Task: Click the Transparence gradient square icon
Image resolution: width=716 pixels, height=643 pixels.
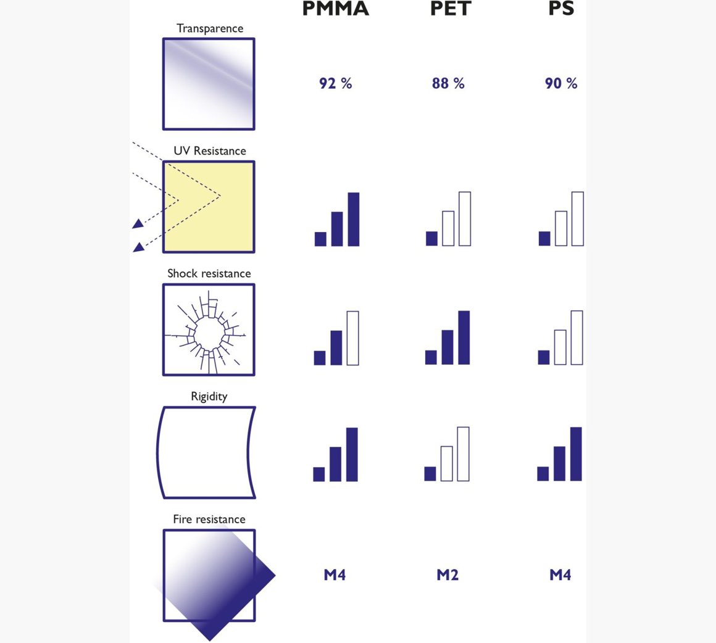Action: coord(209,84)
